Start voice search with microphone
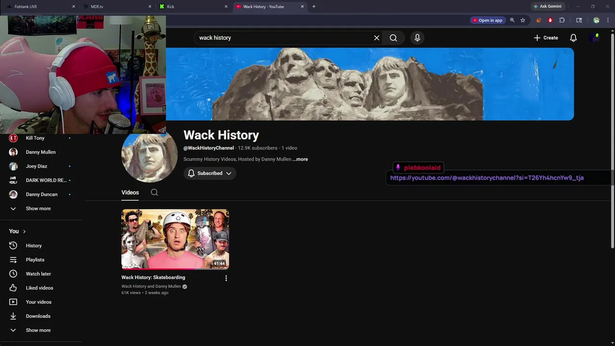The image size is (615, 346). pyautogui.click(x=417, y=38)
